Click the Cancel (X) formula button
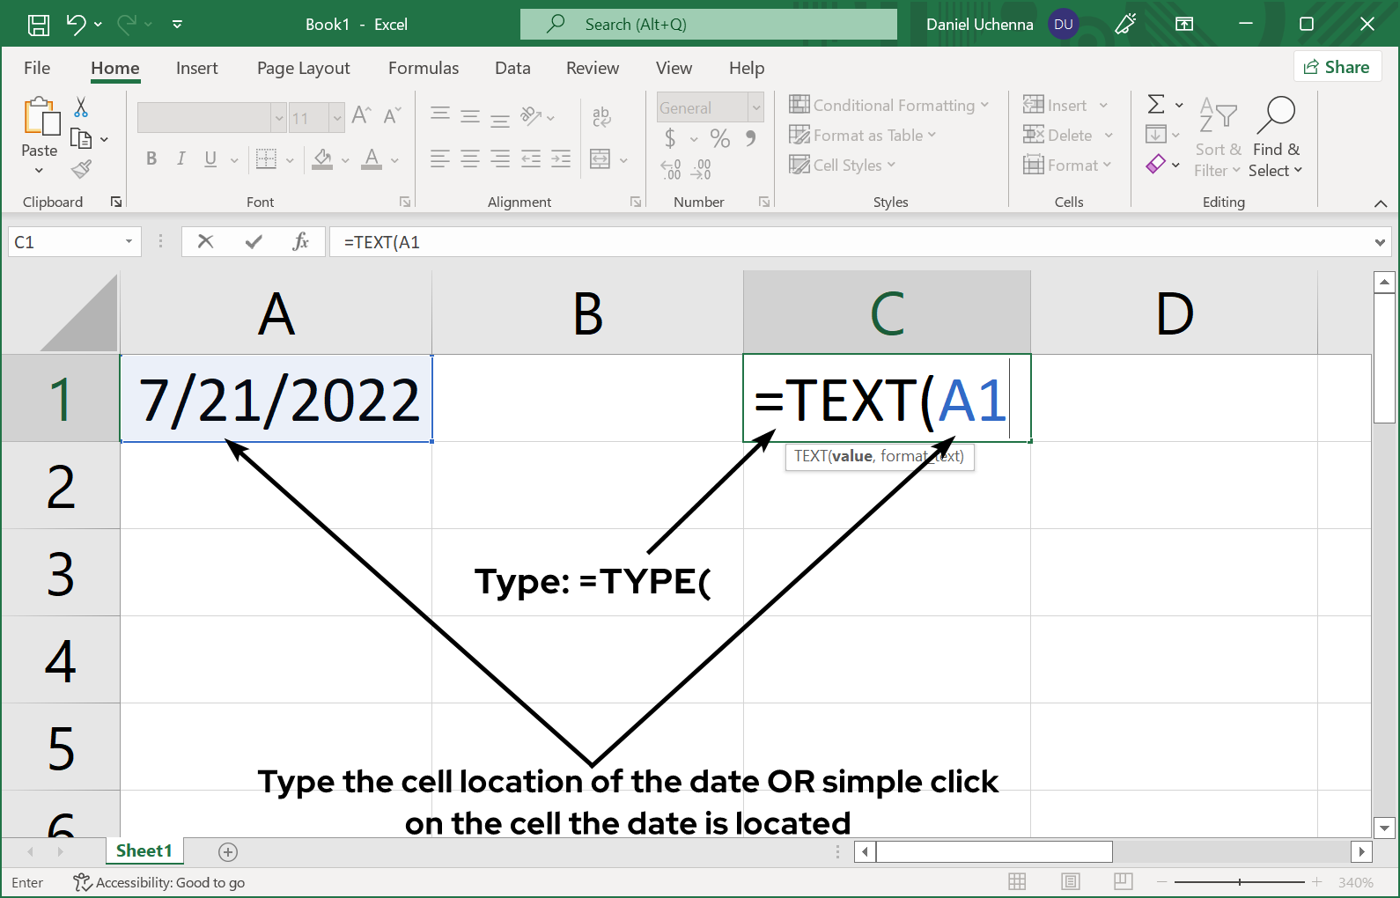 205,241
